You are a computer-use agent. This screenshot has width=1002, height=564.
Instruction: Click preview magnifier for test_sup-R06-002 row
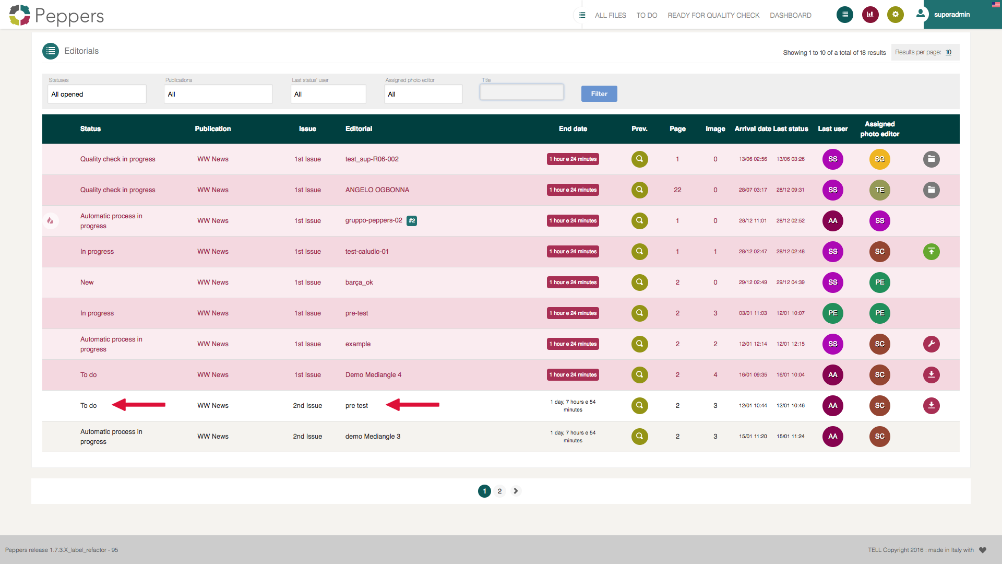coord(639,159)
